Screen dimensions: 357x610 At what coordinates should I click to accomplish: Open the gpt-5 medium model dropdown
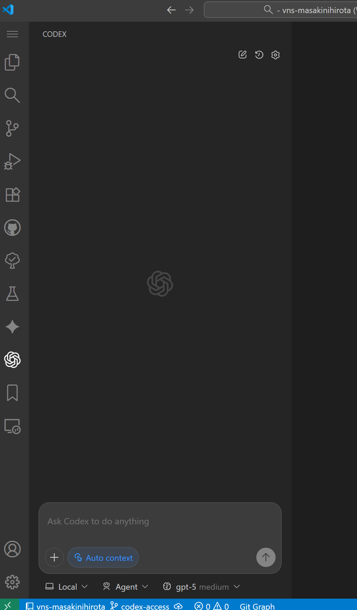pos(201,587)
